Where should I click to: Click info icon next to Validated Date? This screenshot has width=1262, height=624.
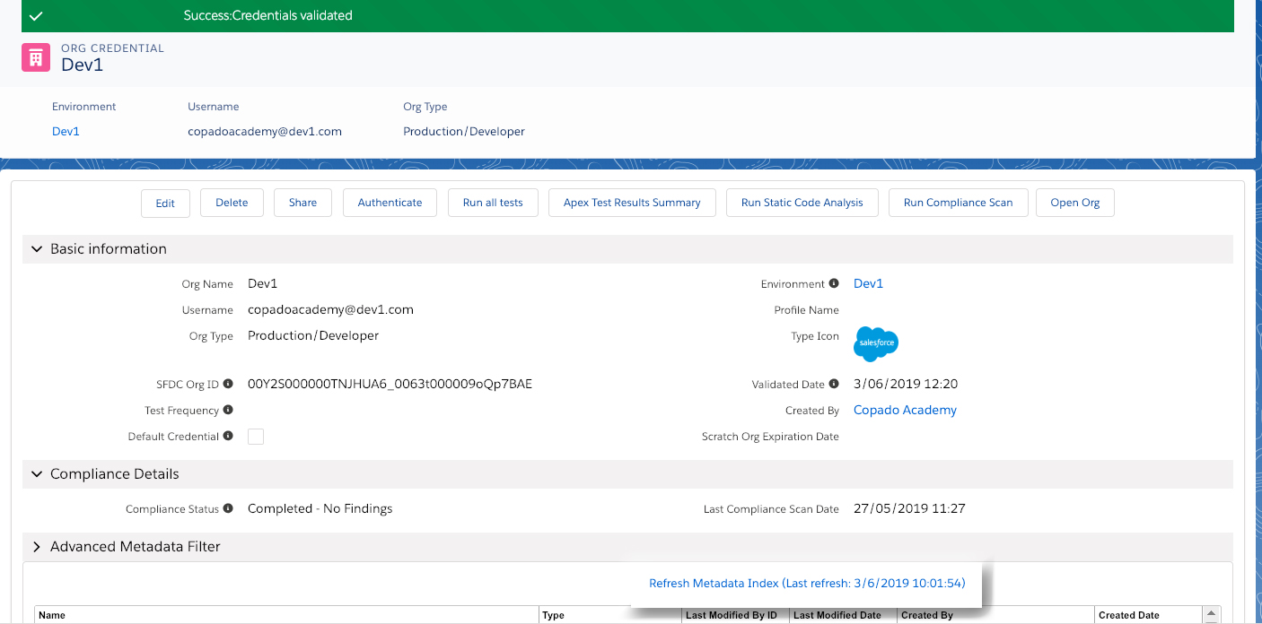click(x=834, y=384)
